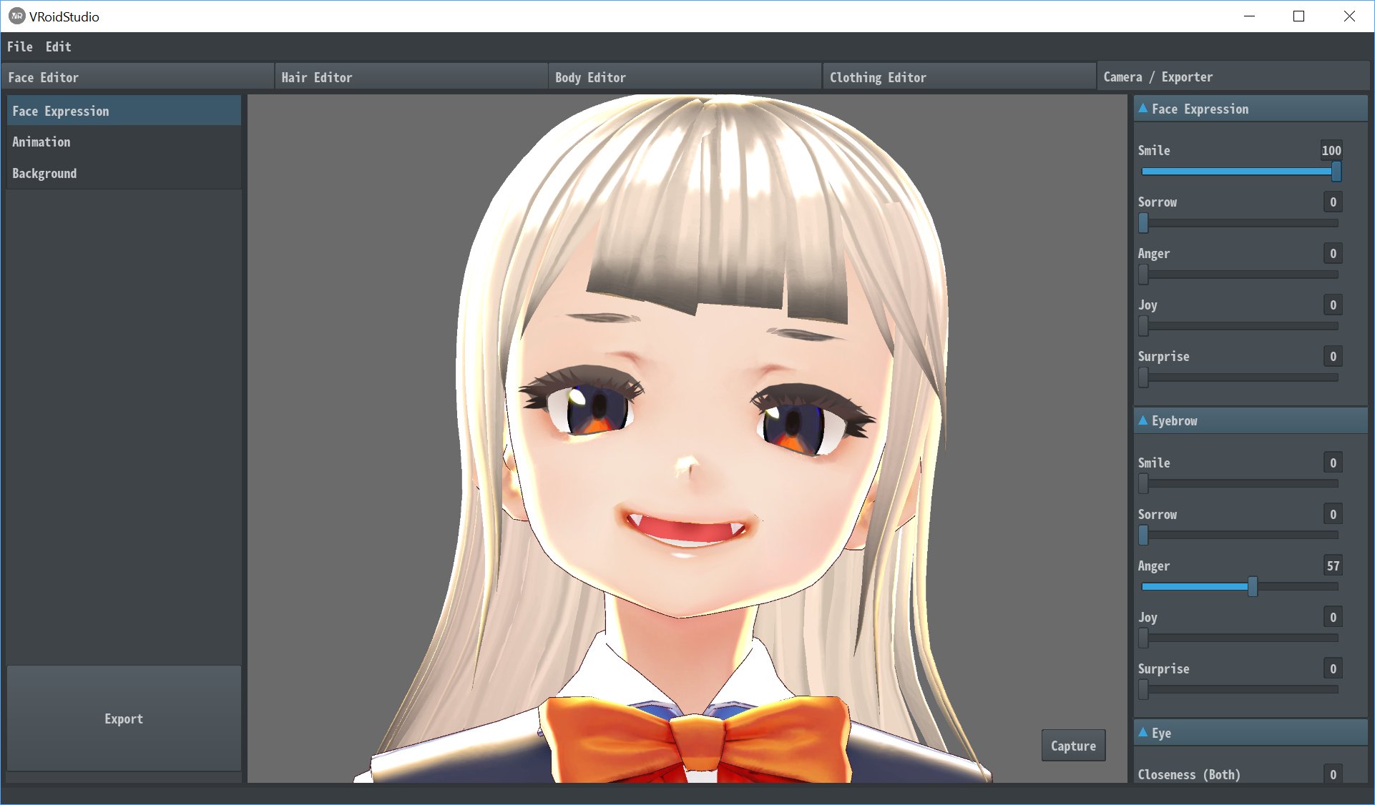Image resolution: width=1375 pixels, height=805 pixels.
Task: Edit the Eyebrow Anger value field 57
Action: (x=1332, y=566)
